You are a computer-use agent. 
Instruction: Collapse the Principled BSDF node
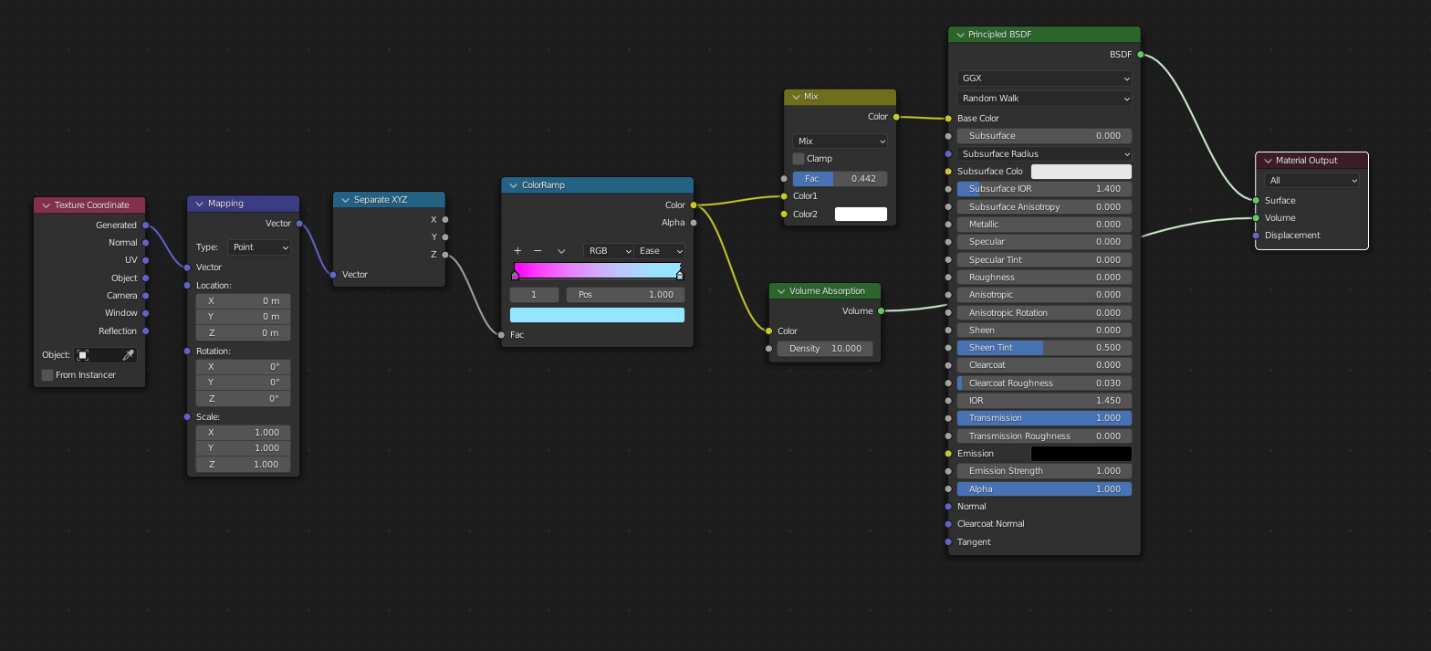(960, 35)
